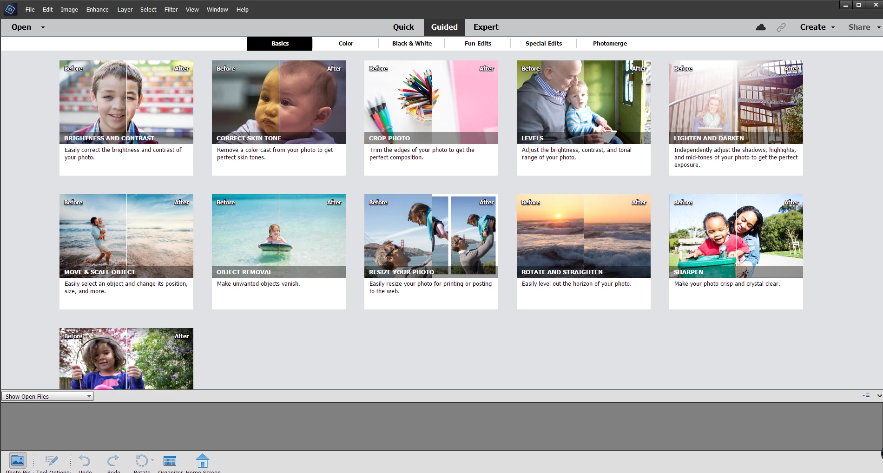The width and height of the screenshot is (883, 473).
Task: Click the Open button
Action: [x=21, y=27]
